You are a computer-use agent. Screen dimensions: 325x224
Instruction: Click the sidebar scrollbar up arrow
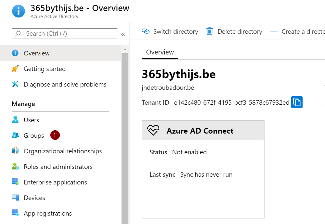125,49
